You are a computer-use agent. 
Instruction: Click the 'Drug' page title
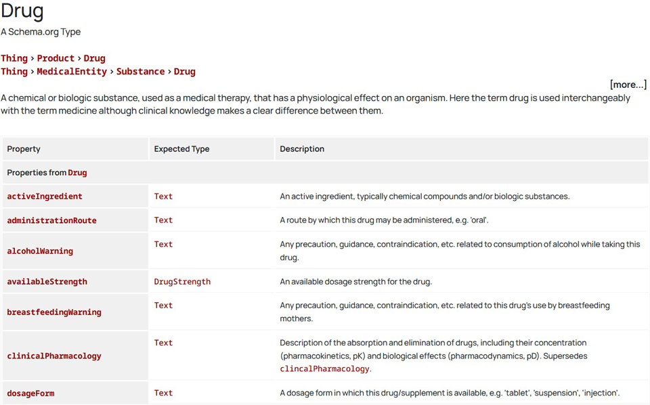tap(22, 11)
